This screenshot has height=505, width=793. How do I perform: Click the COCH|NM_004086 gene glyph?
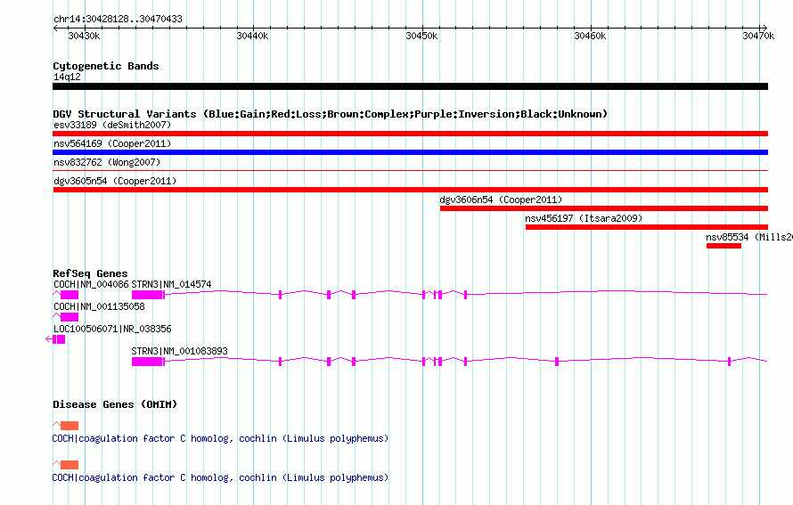click(66, 295)
